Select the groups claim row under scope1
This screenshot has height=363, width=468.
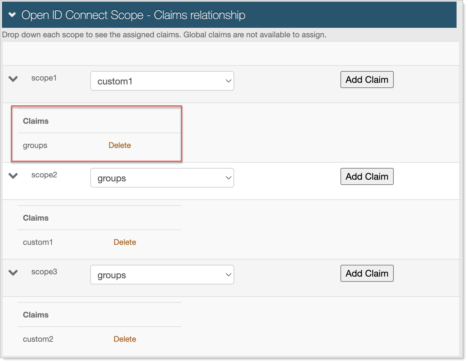tap(35, 145)
